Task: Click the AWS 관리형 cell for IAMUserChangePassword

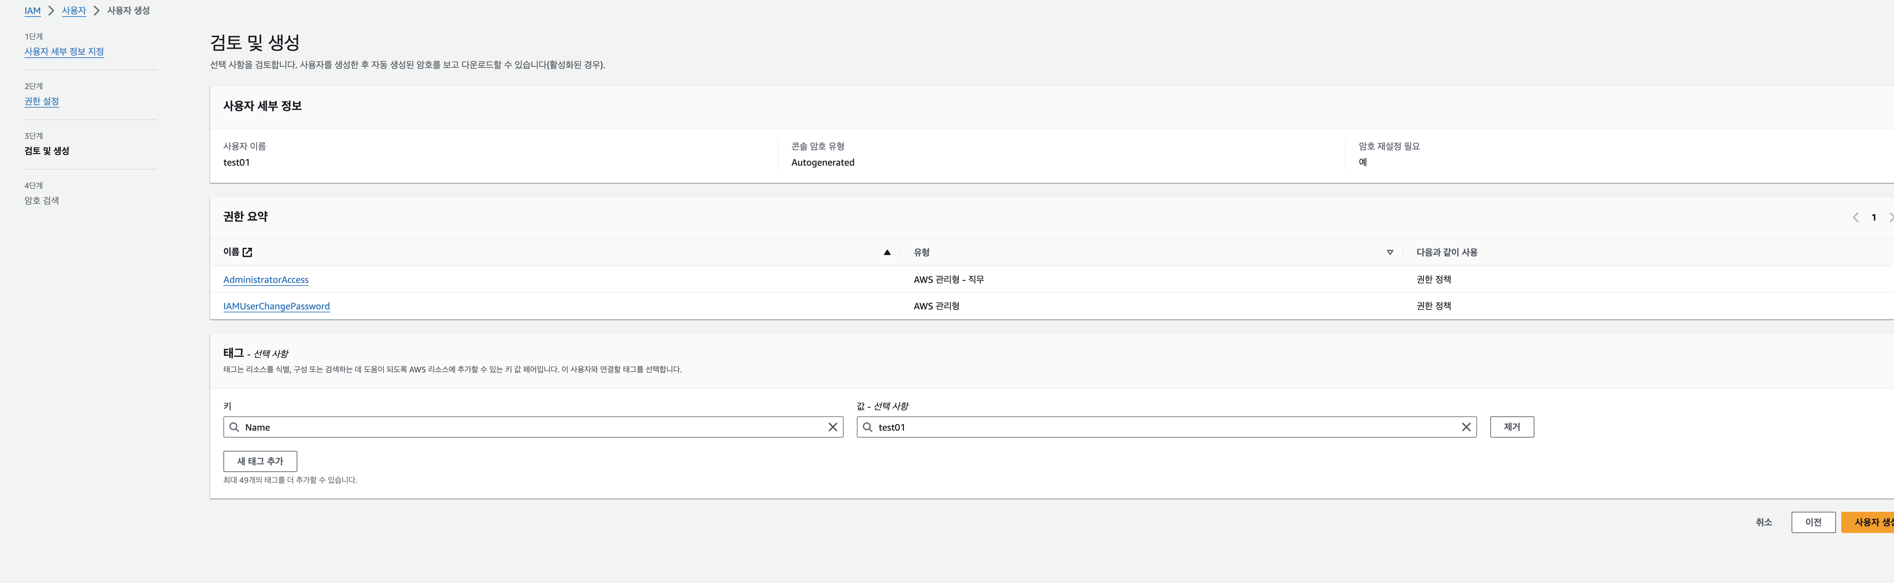Action: coord(936,306)
